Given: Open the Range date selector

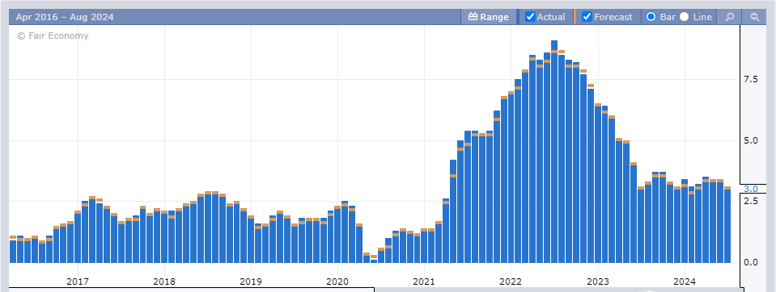Looking at the screenshot, I should tap(489, 17).
